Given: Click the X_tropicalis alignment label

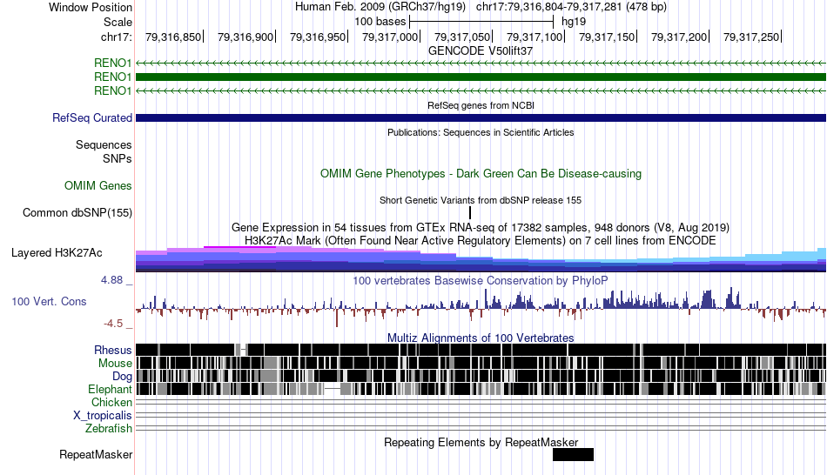Looking at the screenshot, I should click(x=103, y=416).
